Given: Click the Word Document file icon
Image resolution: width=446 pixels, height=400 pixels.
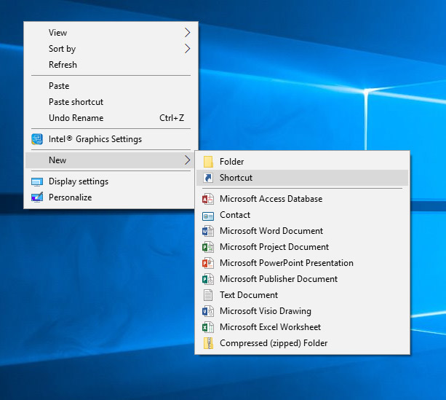Looking at the screenshot, I should 208,231.
